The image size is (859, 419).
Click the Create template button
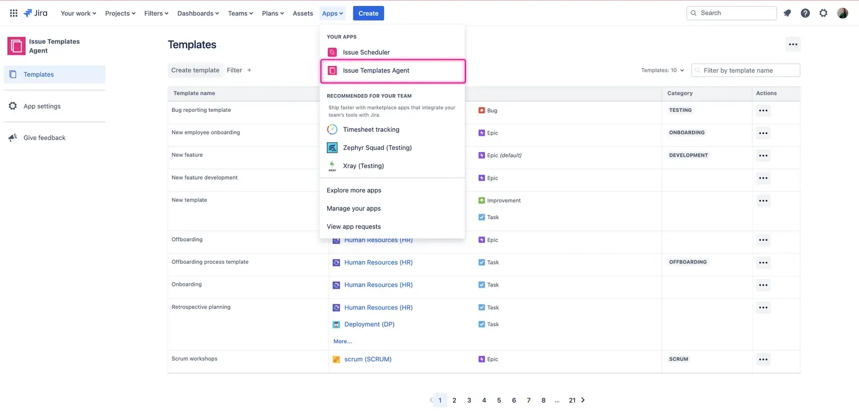point(195,70)
